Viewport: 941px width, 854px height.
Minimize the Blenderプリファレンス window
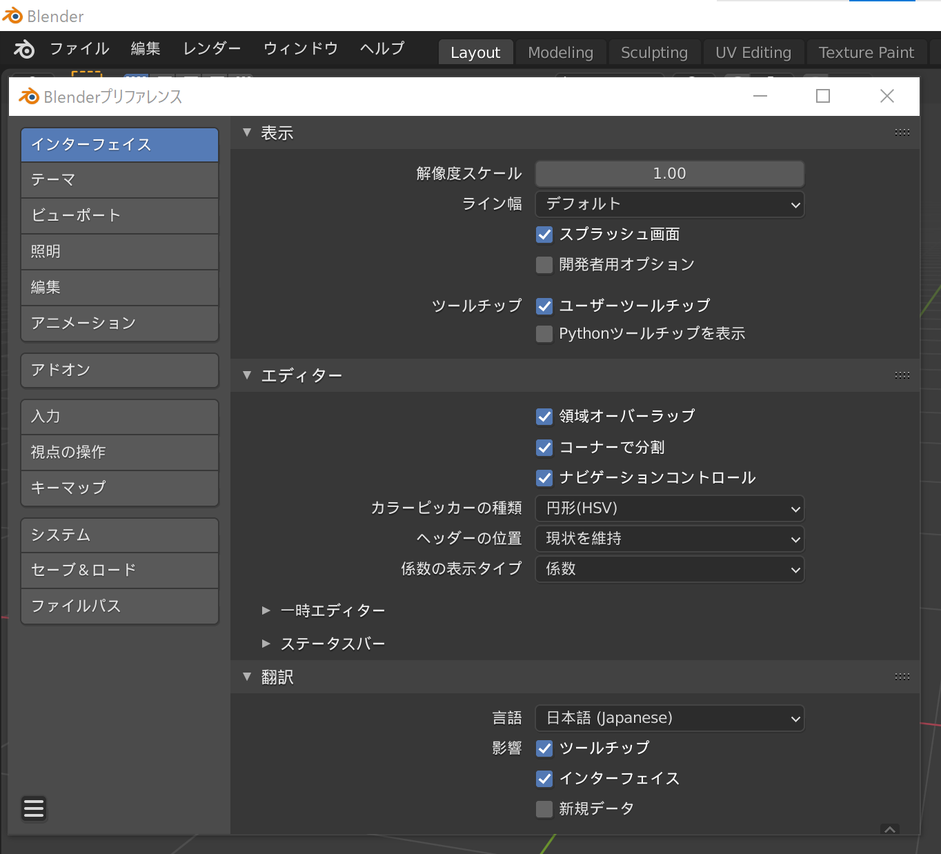tap(760, 97)
